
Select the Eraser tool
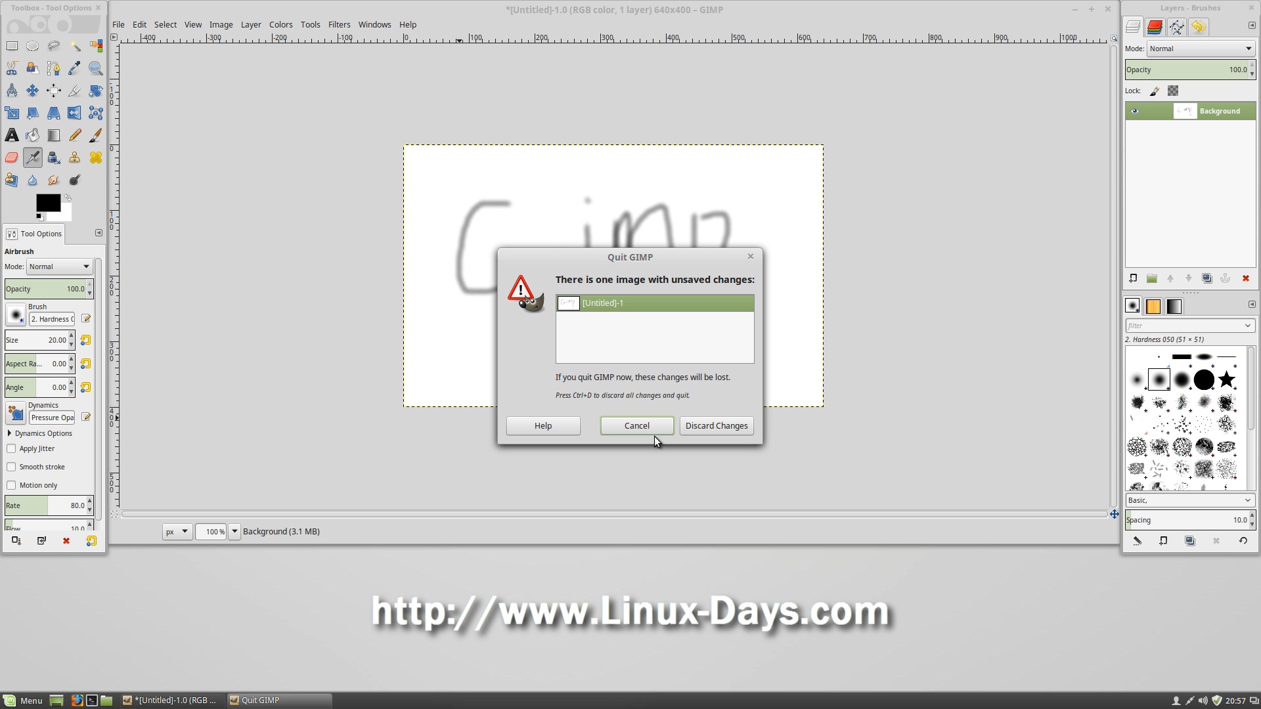12,158
